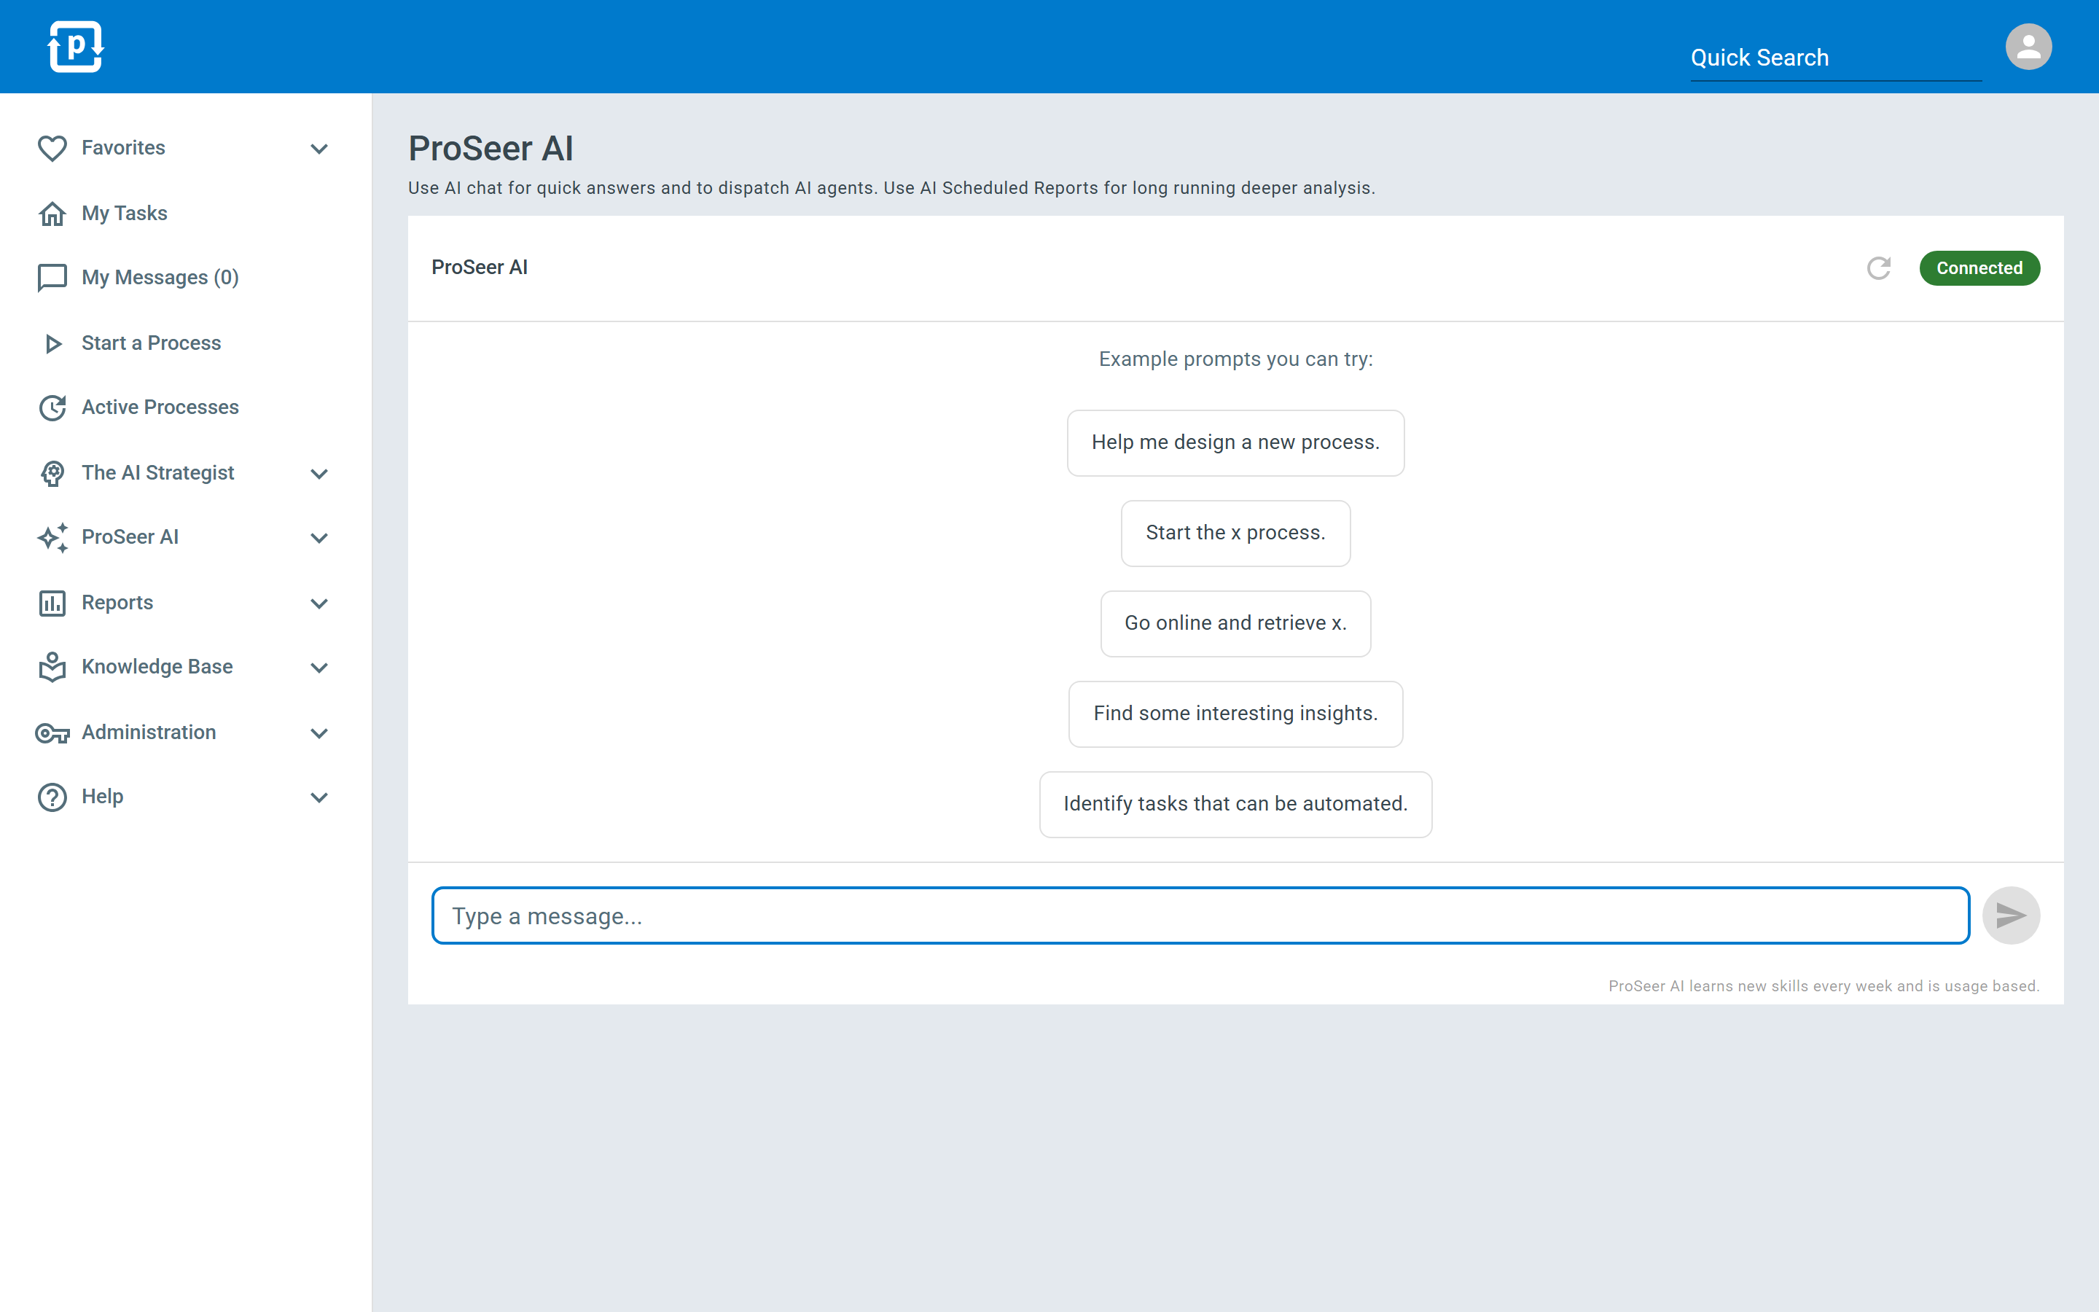
Task: Open the Knowledge Base menu label
Action: [157, 666]
